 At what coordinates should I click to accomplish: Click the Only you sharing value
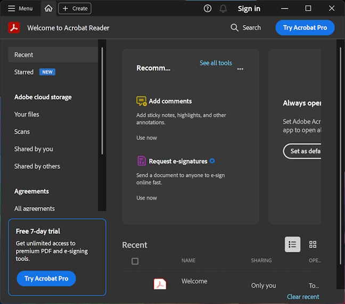264,285
